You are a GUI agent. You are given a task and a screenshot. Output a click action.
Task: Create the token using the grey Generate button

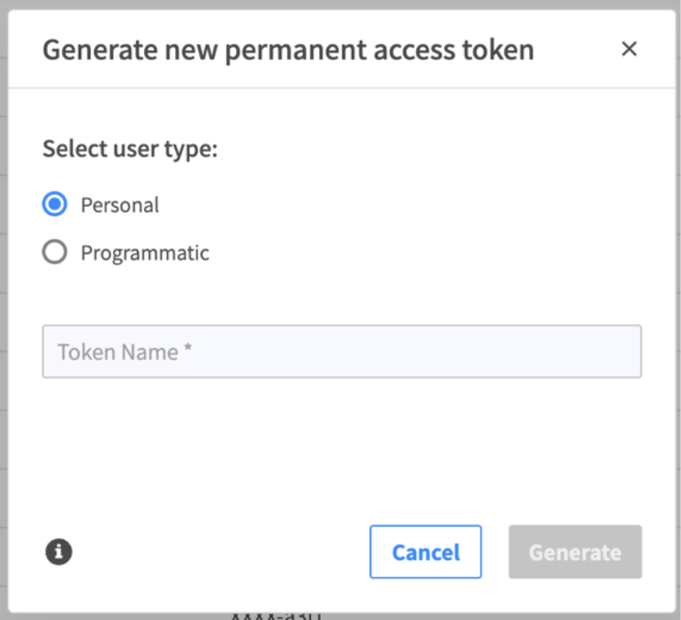[x=574, y=552]
